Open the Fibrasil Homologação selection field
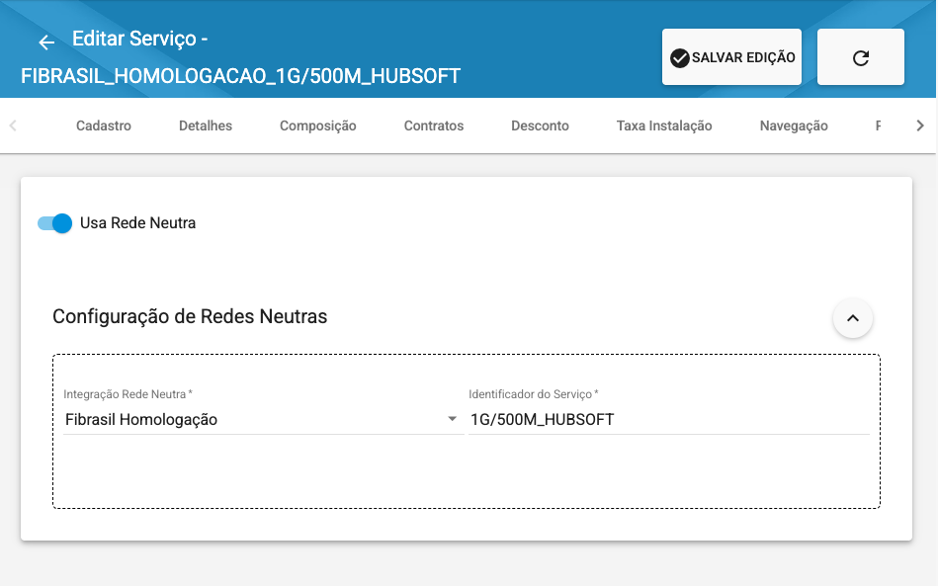This screenshot has height=586, width=938. point(252,420)
